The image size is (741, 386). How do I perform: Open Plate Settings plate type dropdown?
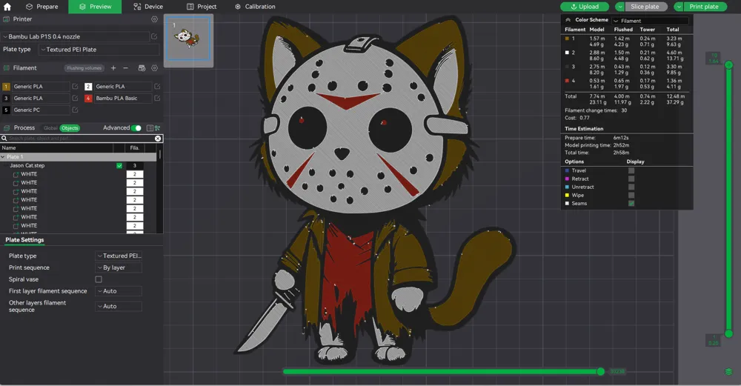pyautogui.click(x=118, y=256)
